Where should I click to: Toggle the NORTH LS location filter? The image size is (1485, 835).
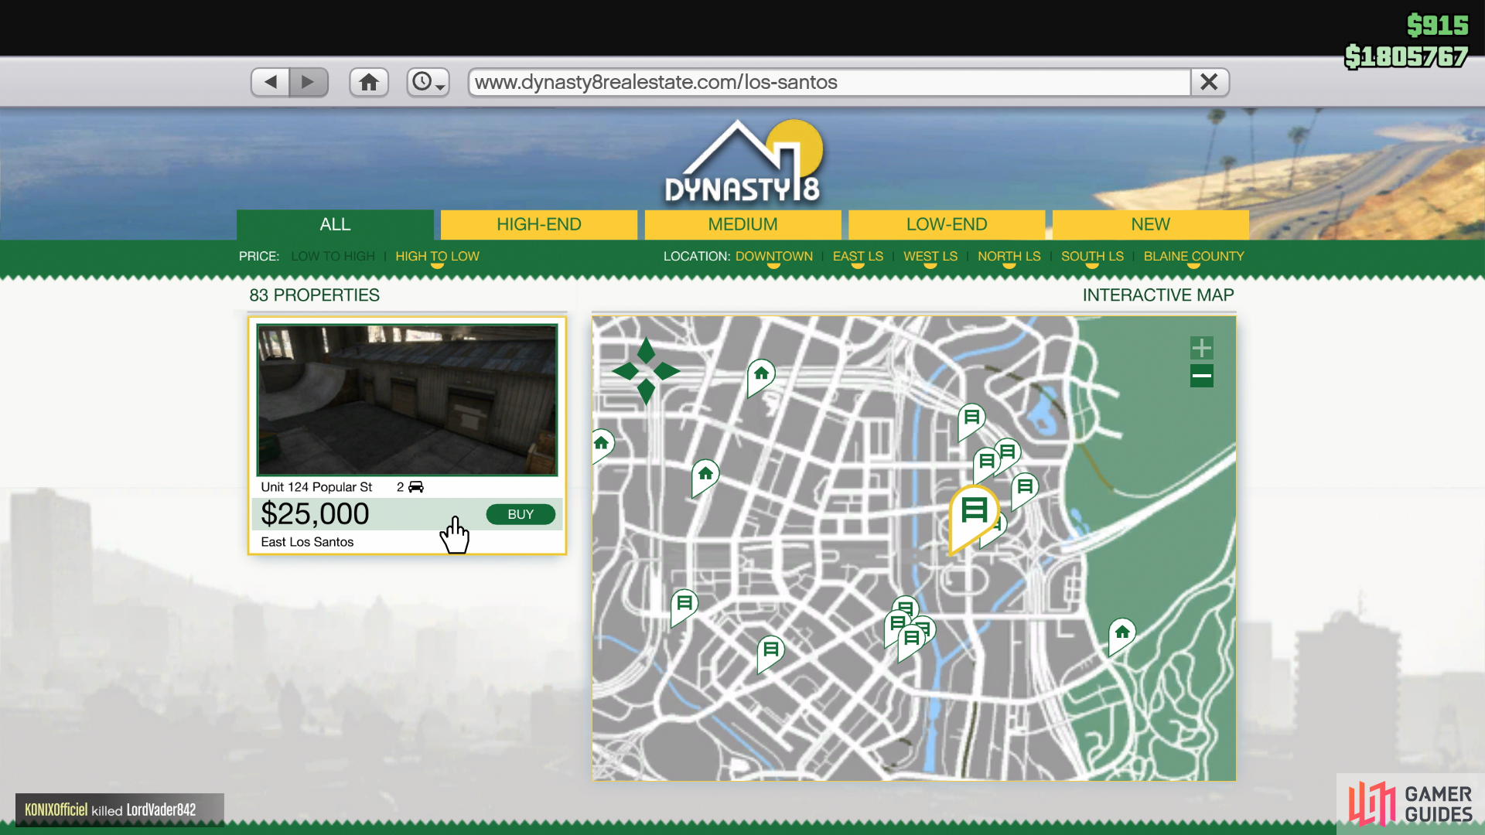click(1009, 256)
